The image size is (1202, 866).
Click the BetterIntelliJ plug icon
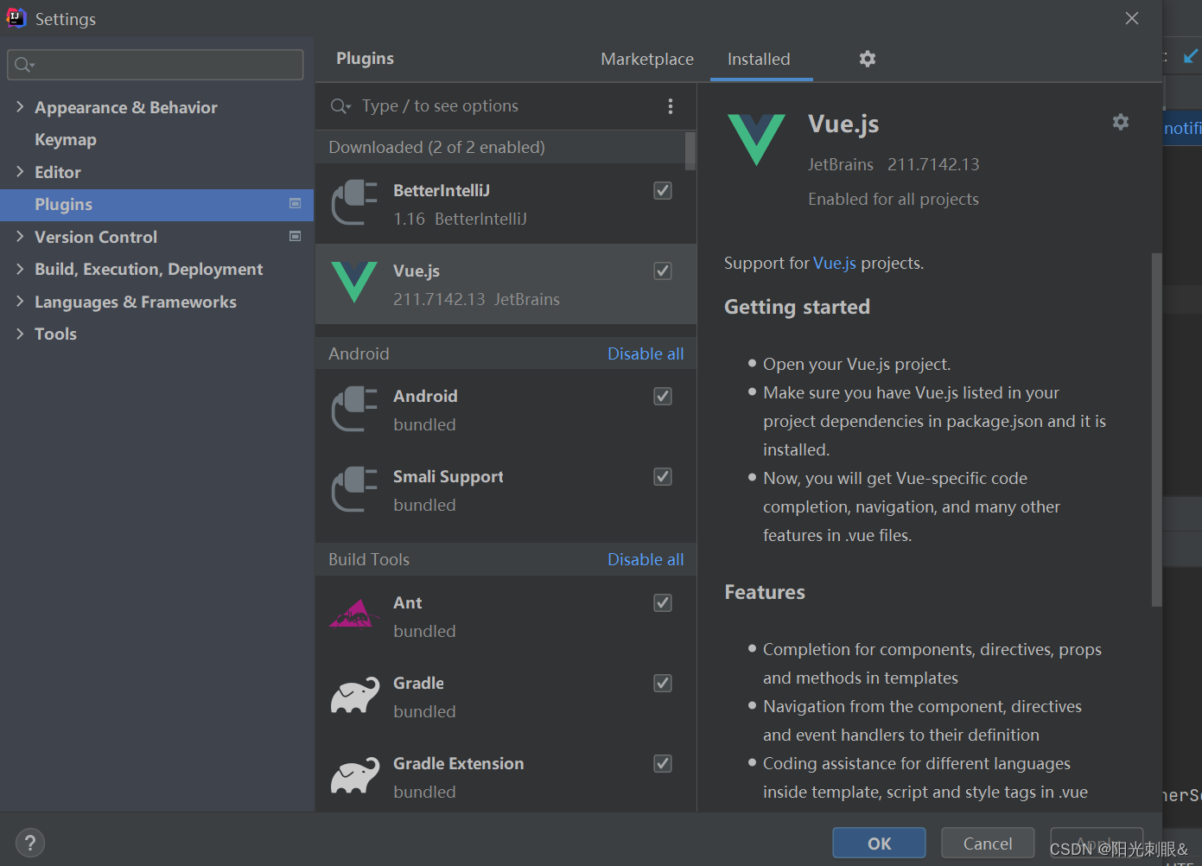354,202
